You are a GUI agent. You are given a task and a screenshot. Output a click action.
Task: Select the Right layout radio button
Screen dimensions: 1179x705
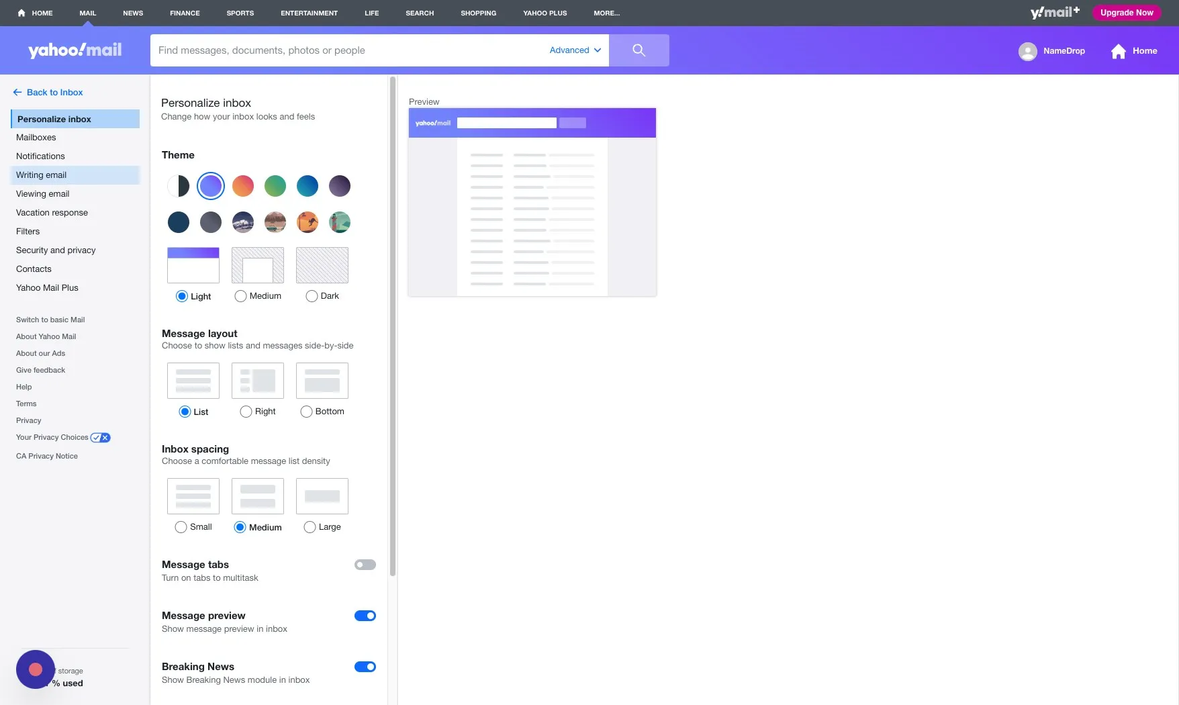[x=246, y=412]
